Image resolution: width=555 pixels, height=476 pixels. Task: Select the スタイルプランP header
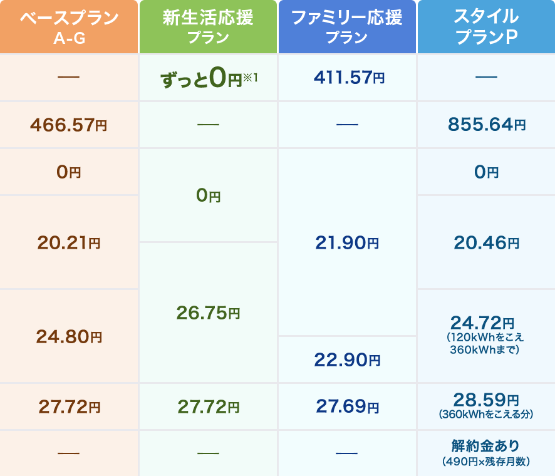coord(486,27)
